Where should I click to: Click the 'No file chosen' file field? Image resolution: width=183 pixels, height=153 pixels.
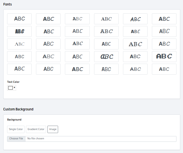tap(100, 139)
